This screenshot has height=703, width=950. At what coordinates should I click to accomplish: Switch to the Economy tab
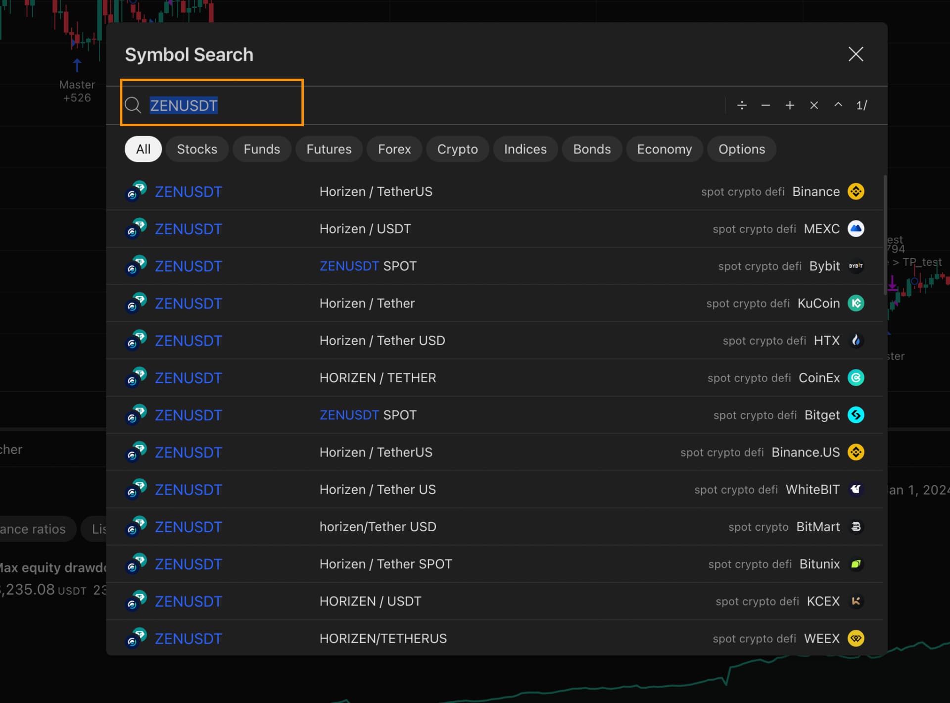pos(664,149)
